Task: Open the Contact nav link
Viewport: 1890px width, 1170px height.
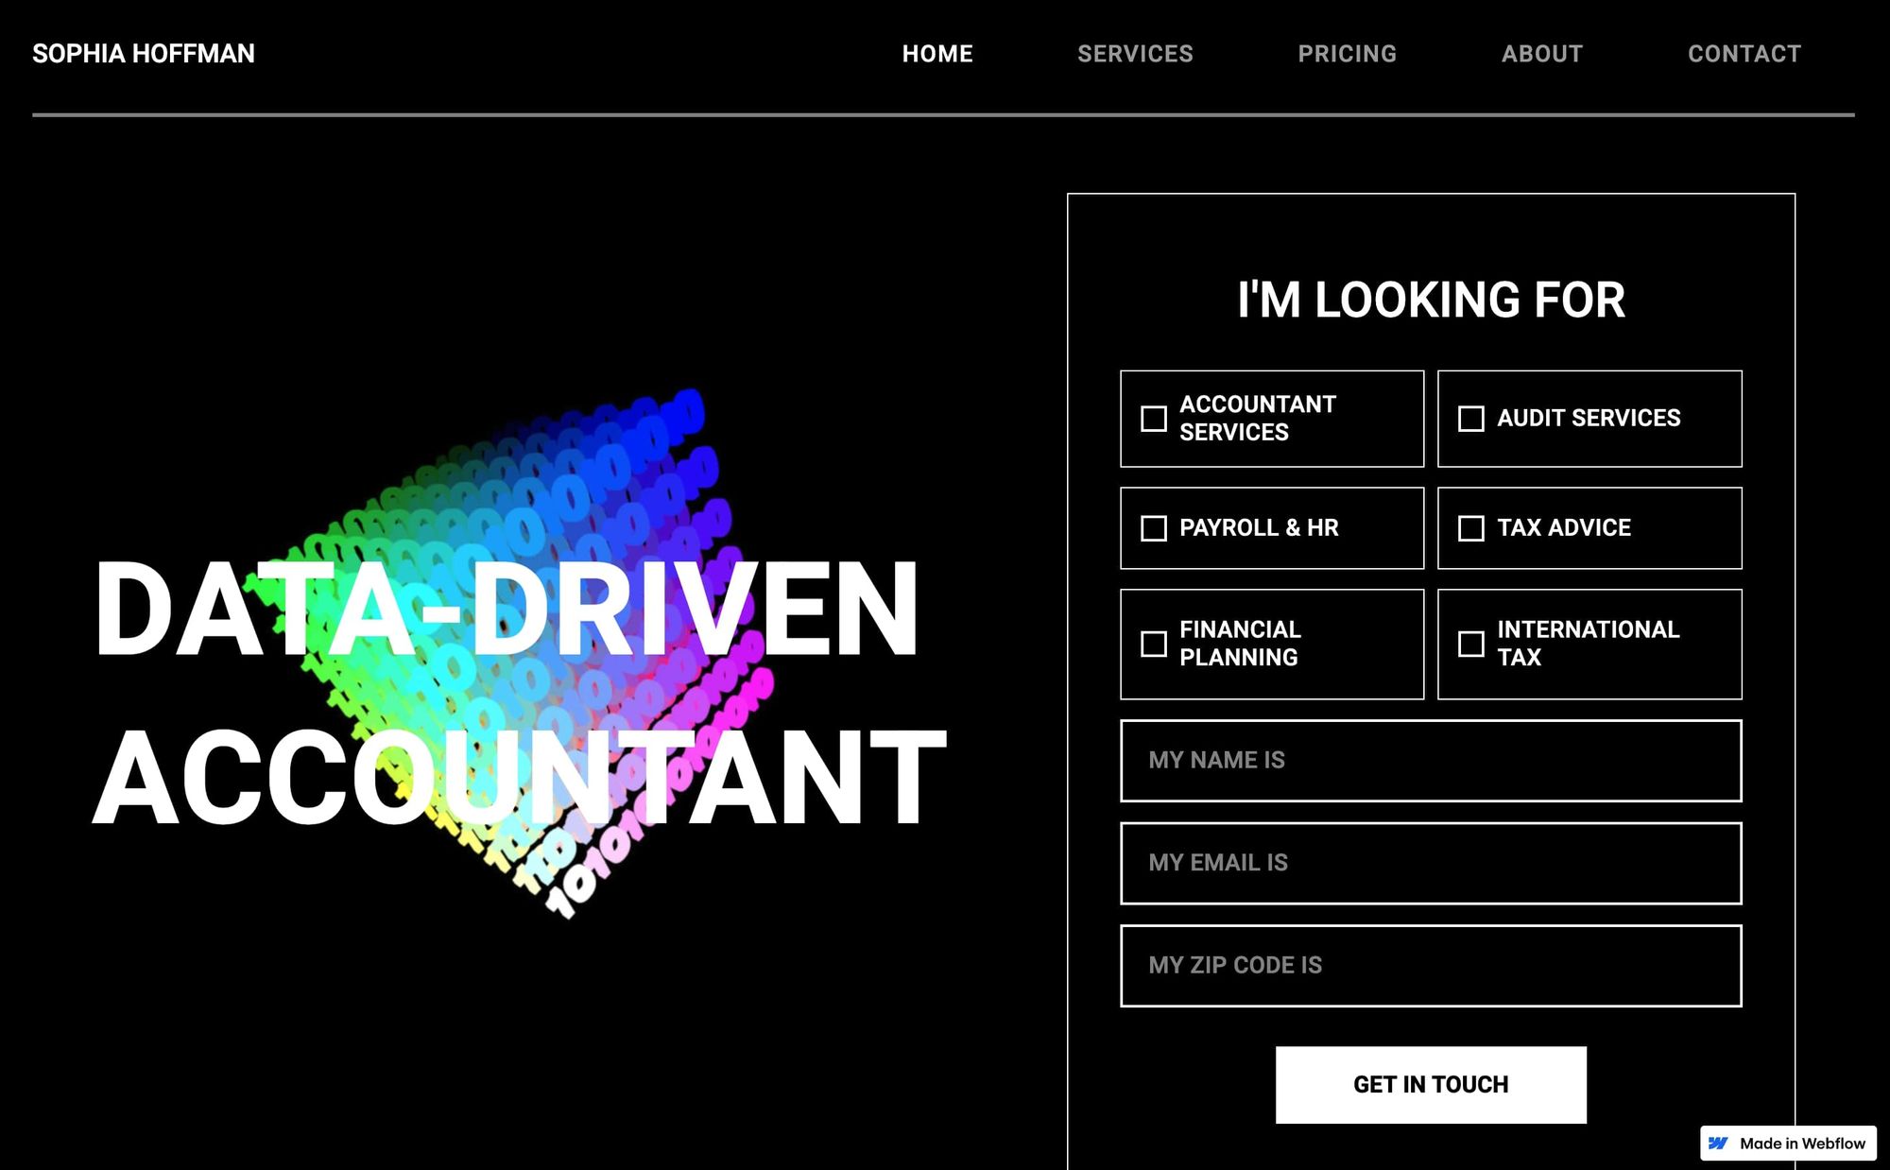Action: coord(1744,54)
